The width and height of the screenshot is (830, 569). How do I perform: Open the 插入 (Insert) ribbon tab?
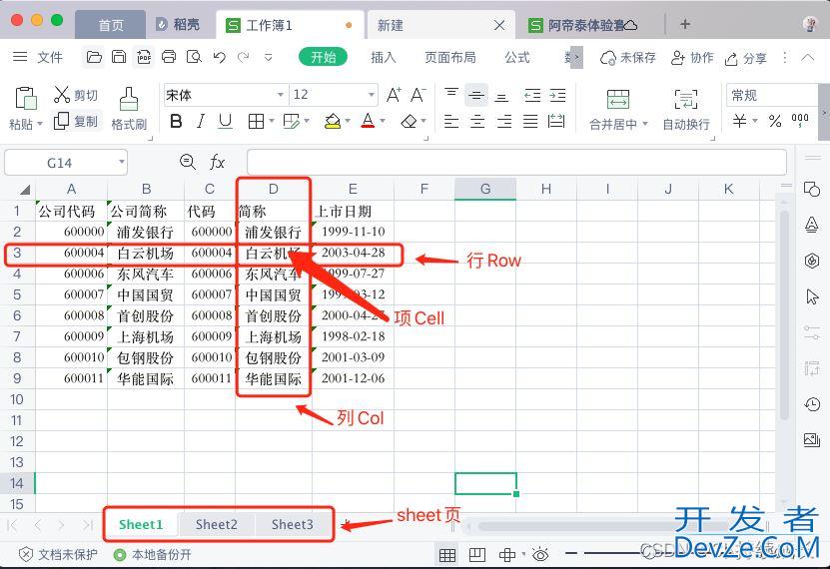tap(384, 57)
